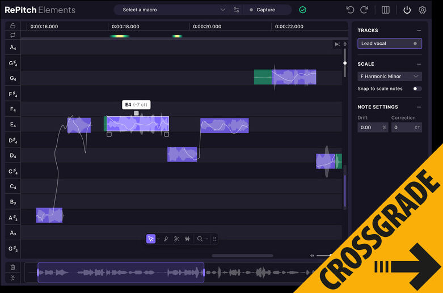
Task: Click the overview selection left edge handle
Action: pos(38,273)
